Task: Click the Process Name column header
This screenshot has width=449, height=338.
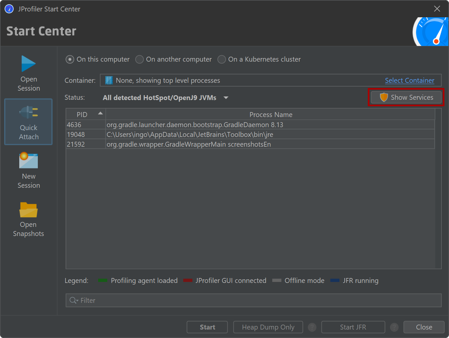Action: [x=270, y=115]
